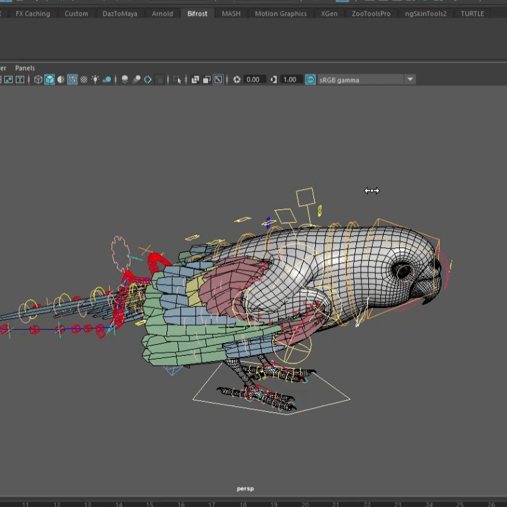Click the use all lights icon

(x=95, y=79)
